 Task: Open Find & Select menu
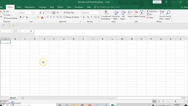point(168,15)
